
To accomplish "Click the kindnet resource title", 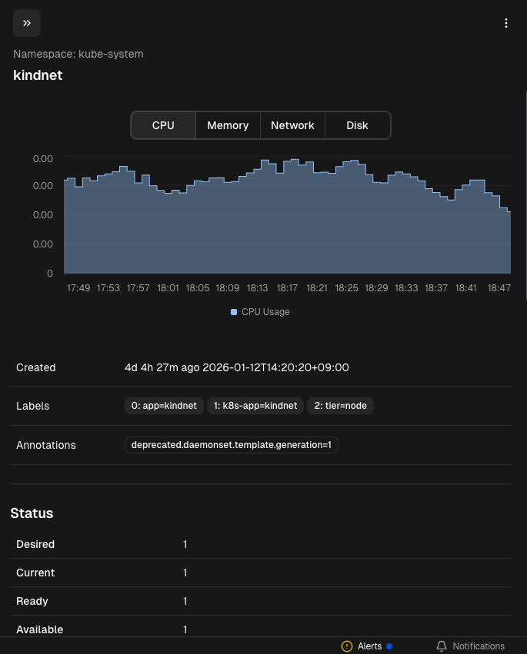I will click(x=38, y=75).
